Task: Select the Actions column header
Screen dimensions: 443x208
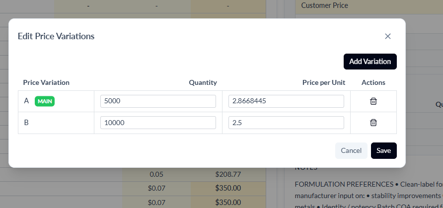Action: (373, 82)
